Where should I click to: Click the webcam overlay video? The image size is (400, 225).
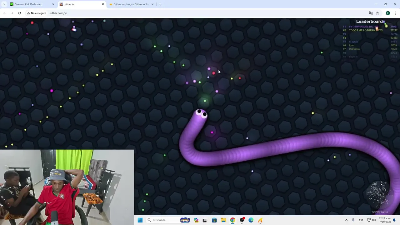[67, 187]
